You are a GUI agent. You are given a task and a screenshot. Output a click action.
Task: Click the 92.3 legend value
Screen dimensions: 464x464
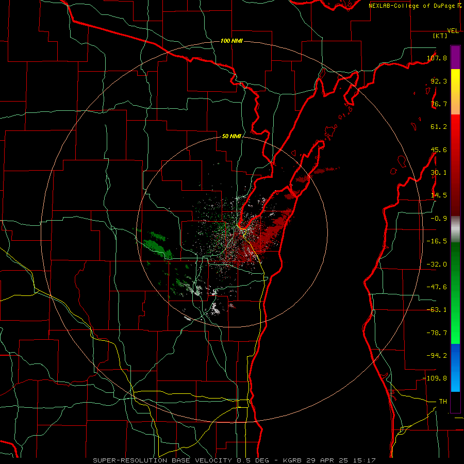coord(439,81)
